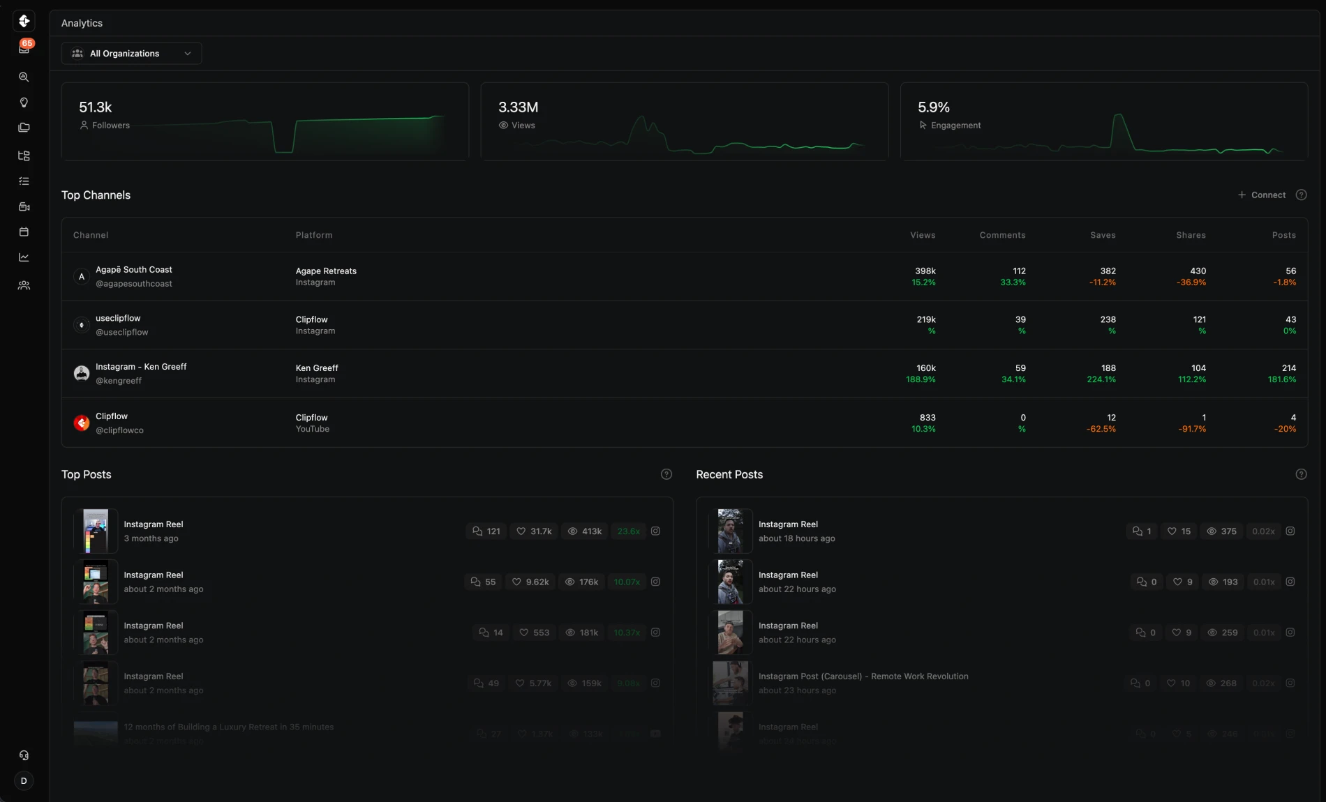This screenshot has height=802, width=1326.
Task: Open the 3.33M Views chart card
Action: pyautogui.click(x=685, y=121)
